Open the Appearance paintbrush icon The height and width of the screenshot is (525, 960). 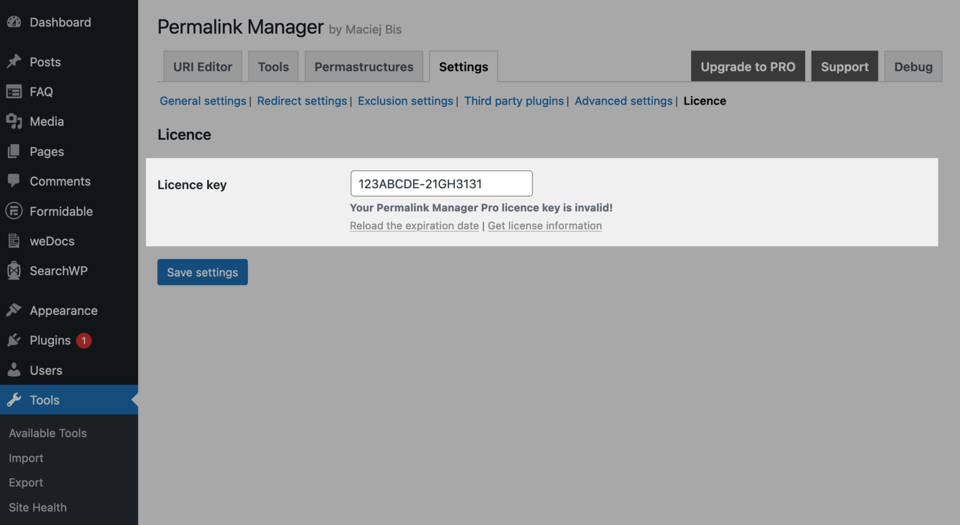point(14,310)
